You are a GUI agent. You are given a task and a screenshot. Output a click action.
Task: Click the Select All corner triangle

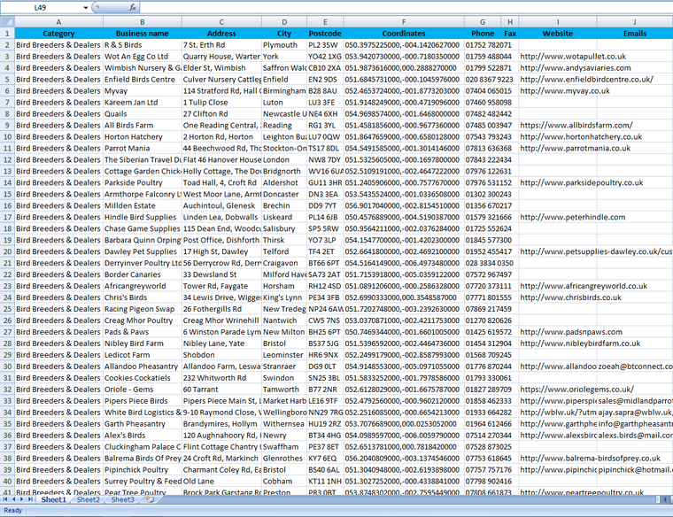[x=6, y=21]
